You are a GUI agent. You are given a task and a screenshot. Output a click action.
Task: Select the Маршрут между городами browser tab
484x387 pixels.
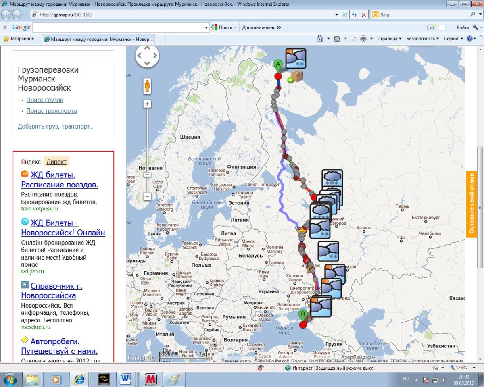point(98,39)
